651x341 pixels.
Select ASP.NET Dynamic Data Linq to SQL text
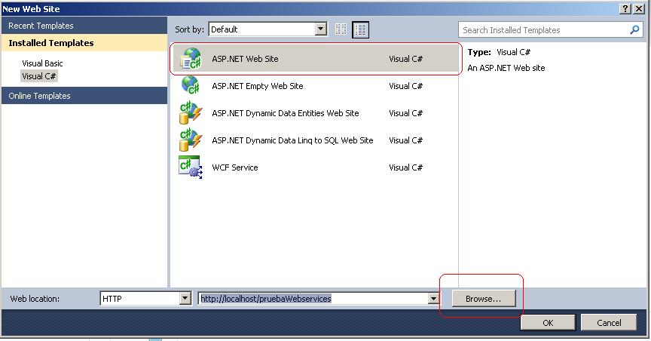(292, 140)
